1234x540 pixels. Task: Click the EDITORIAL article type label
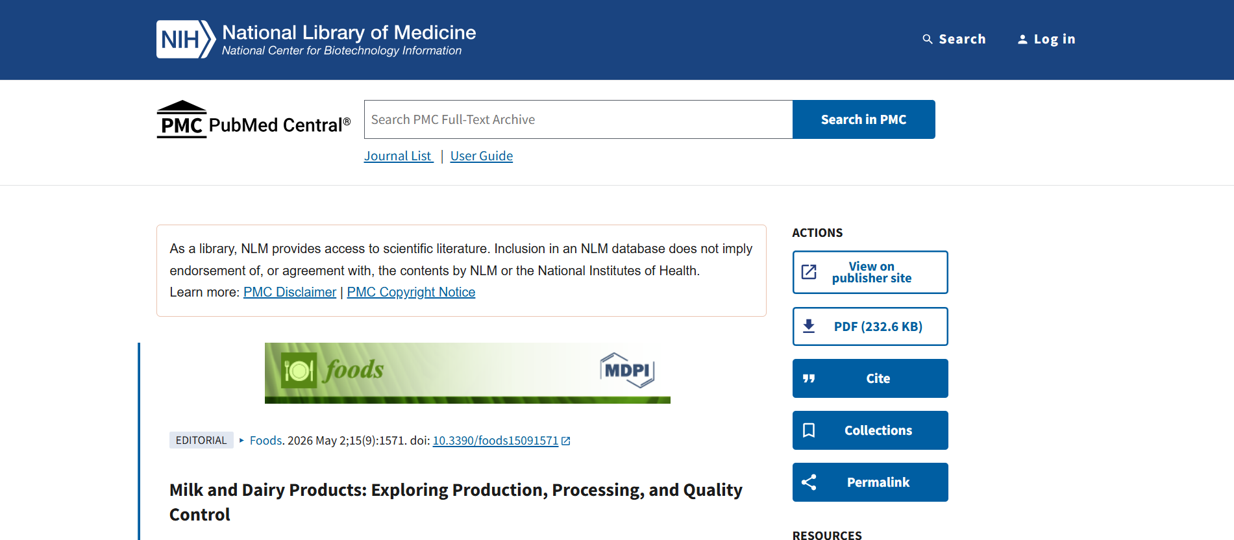[201, 440]
